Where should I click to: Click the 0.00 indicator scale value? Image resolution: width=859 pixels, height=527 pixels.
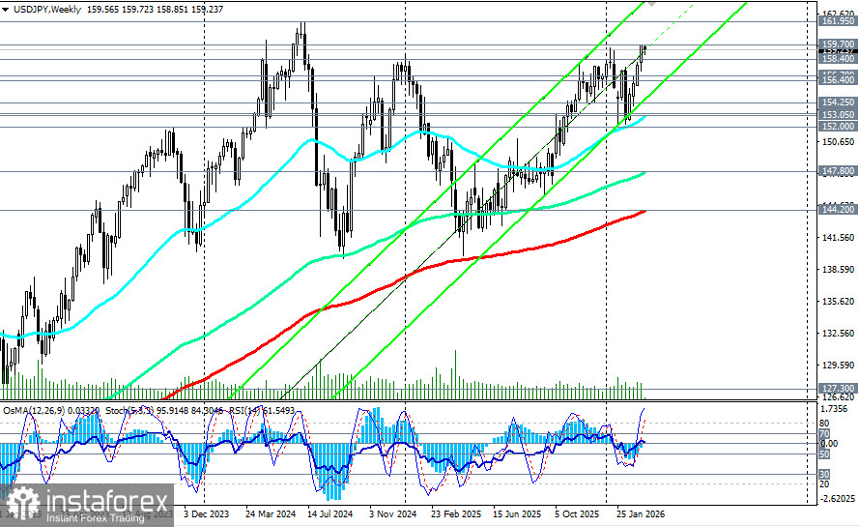click(x=828, y=443)
